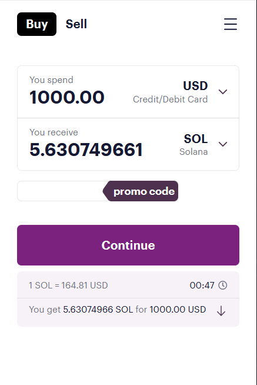The width and height of the screenshot is (257, 385).
Task: Click the down arrow in the summary row
Action: (x=221, y=311)
